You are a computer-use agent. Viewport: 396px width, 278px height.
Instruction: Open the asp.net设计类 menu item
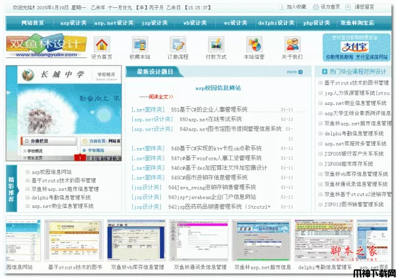(x=114, y=22)
